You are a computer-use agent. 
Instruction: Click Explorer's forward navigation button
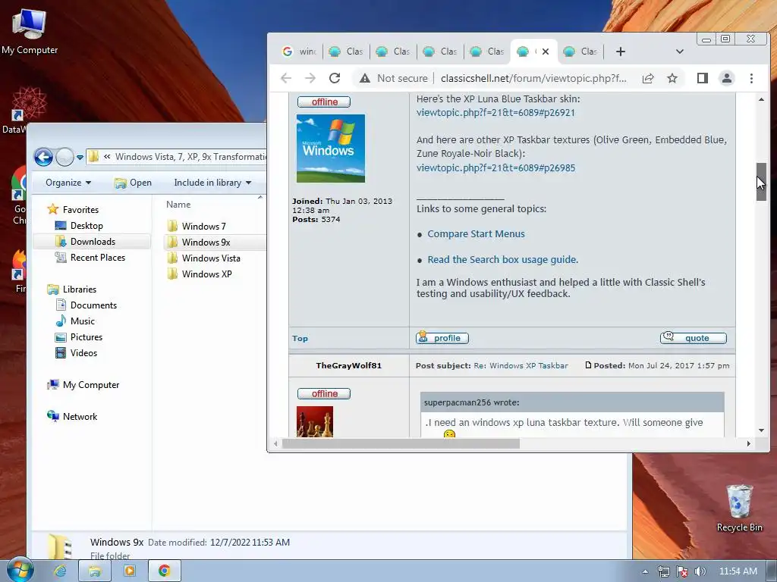click(x=64, y=158)
